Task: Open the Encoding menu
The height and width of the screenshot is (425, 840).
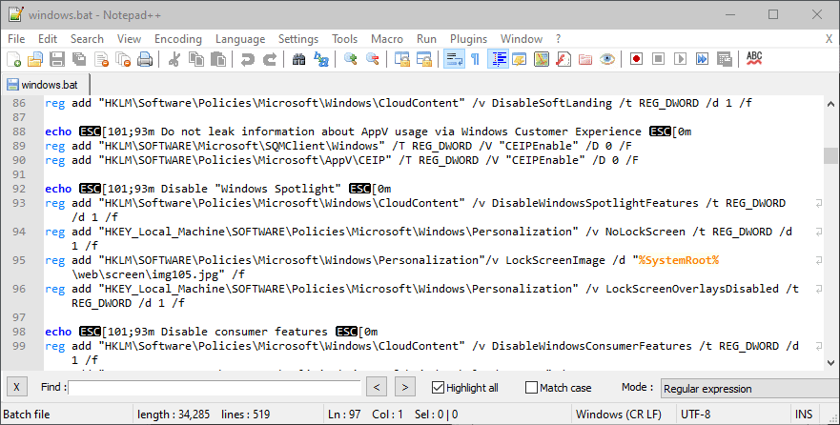Action: tap(178, 39)
